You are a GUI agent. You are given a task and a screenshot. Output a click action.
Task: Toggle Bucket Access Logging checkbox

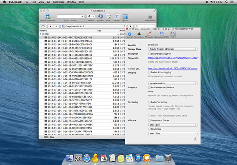pos(149,72)
